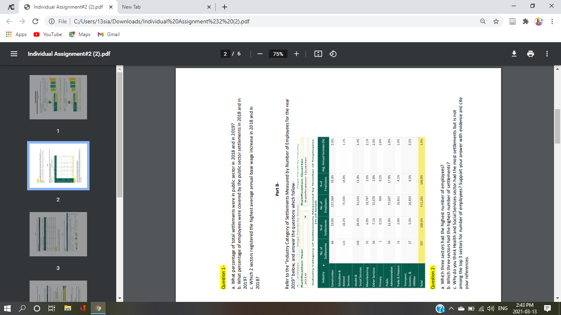
Task: Open the PDF viewer's three-dot options menu
Action: (547, 54)
